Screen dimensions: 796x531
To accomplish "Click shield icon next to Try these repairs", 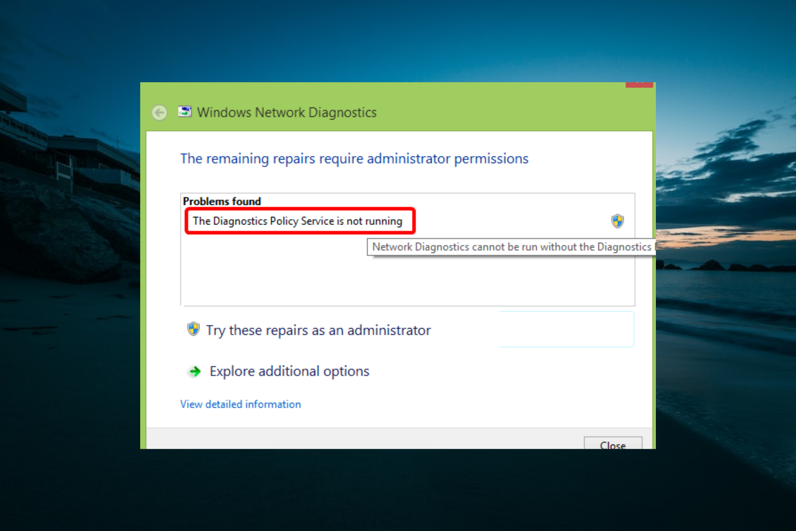I will tap(193, 329).
